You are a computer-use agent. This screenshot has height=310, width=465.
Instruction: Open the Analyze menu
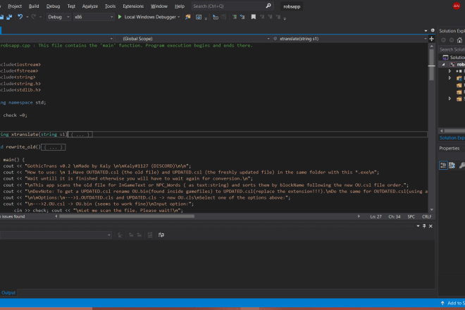90,6
